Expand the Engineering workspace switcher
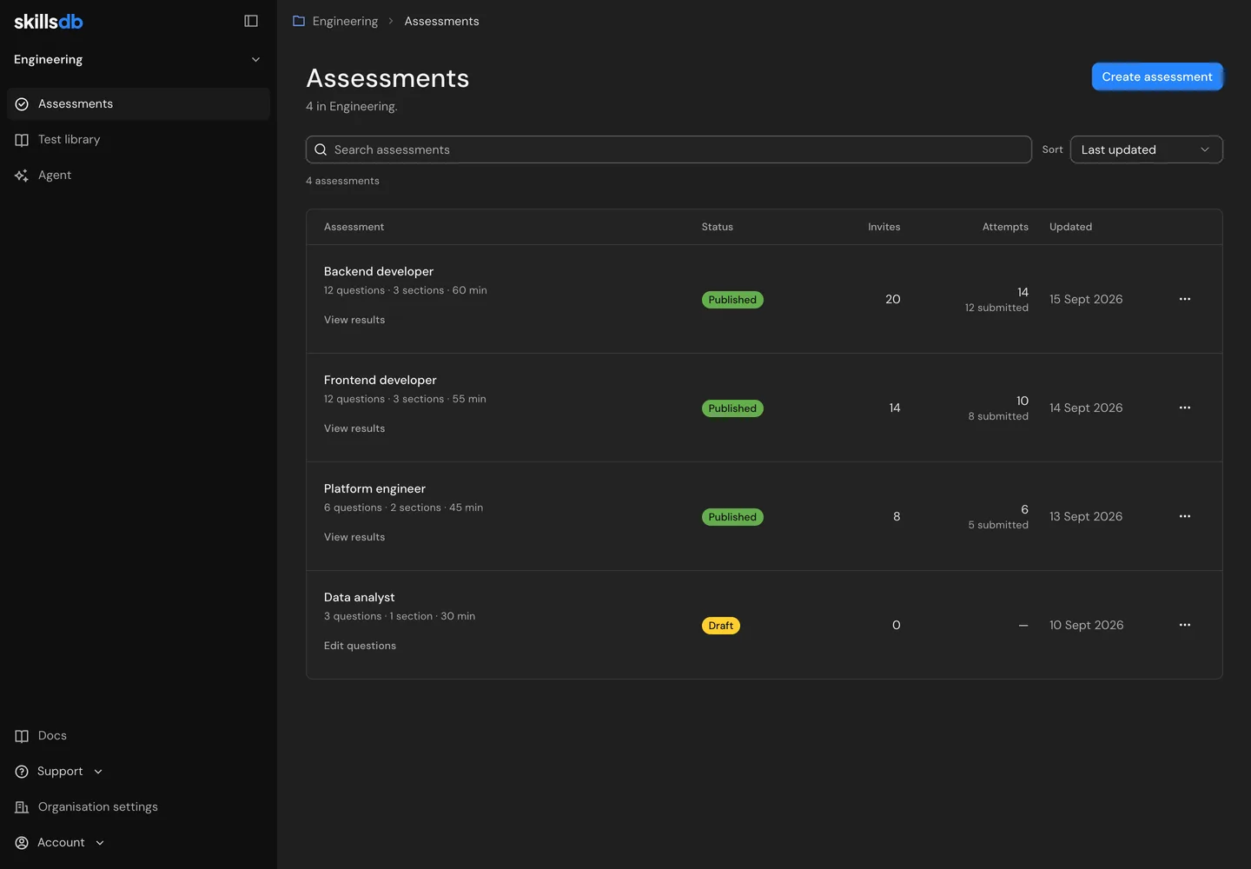The height and width of the screenshot is (869, 1251). coord(138,59)
